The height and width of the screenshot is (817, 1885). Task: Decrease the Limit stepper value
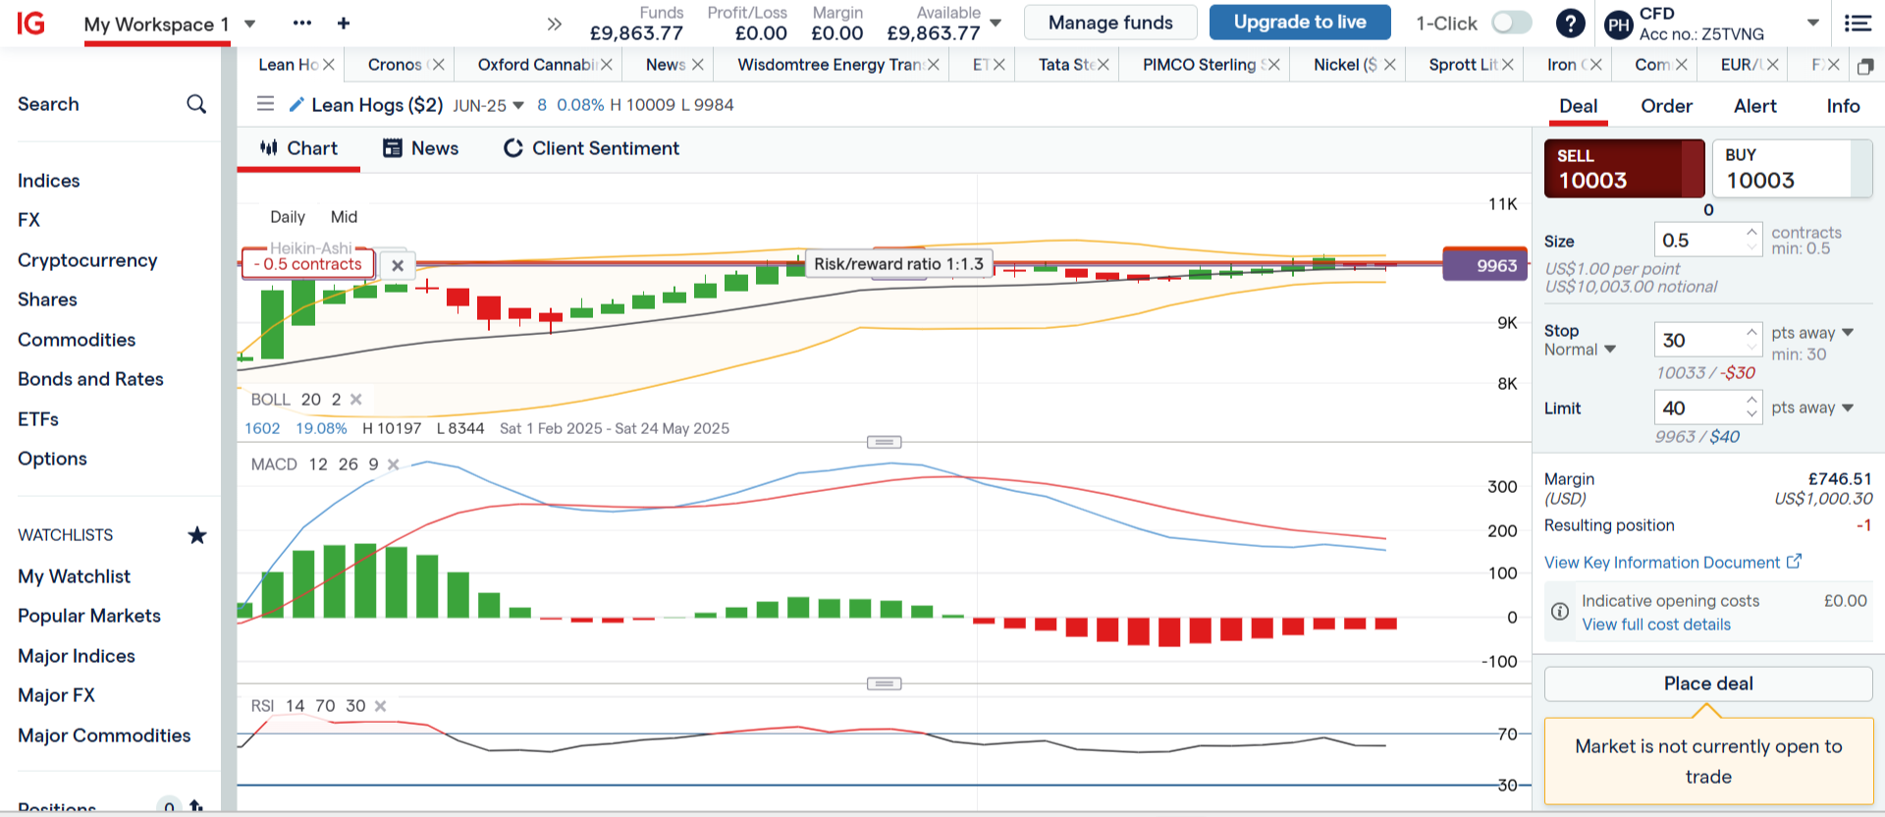coord(1752,413)
